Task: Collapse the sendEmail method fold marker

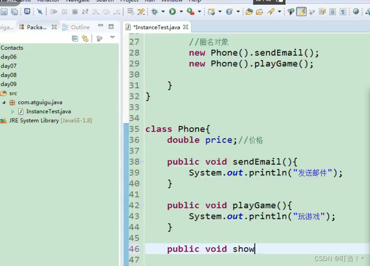Action: 142,162
